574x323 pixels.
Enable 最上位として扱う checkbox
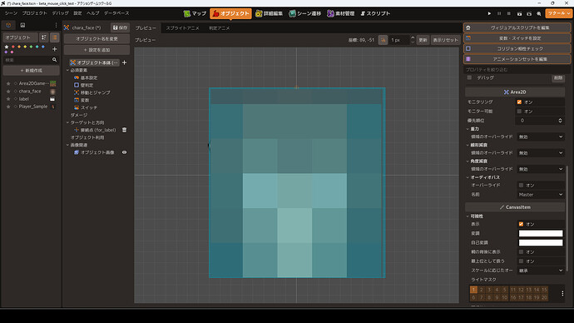coord(521,261)
